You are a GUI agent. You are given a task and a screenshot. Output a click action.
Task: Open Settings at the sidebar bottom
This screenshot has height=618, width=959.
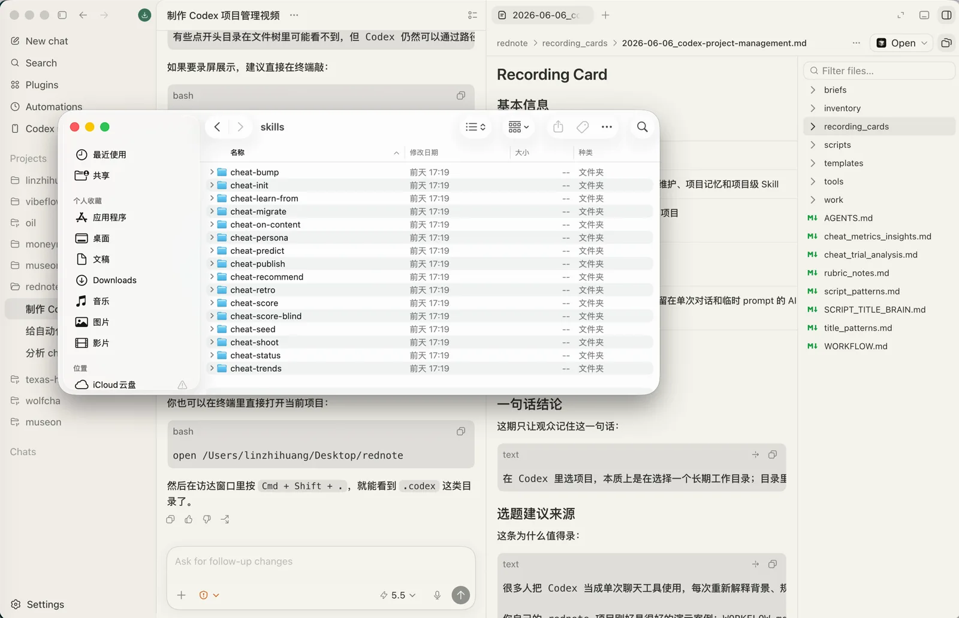click(x=37, y=604)
